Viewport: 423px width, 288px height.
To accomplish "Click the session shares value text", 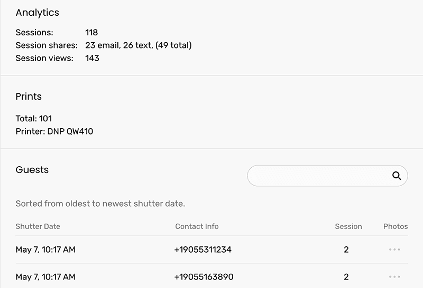I will click(x=138, y=45).
